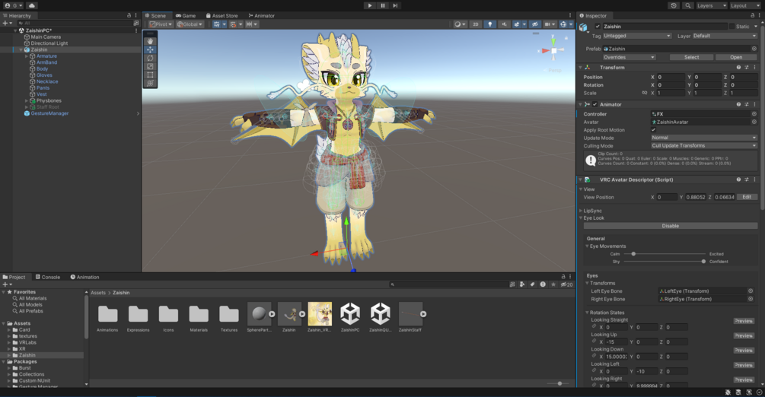Toggle hidden objects visibility in scene
Image resolution: width=765 pixels, height=397 pixels.
click(534, 24)
